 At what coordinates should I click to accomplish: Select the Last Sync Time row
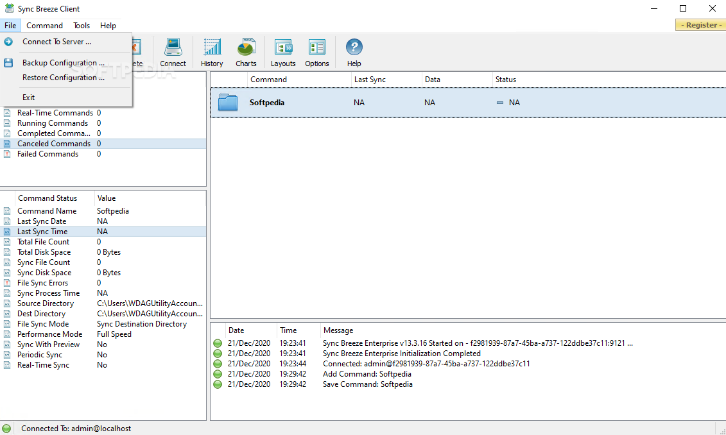click(103, 232)
